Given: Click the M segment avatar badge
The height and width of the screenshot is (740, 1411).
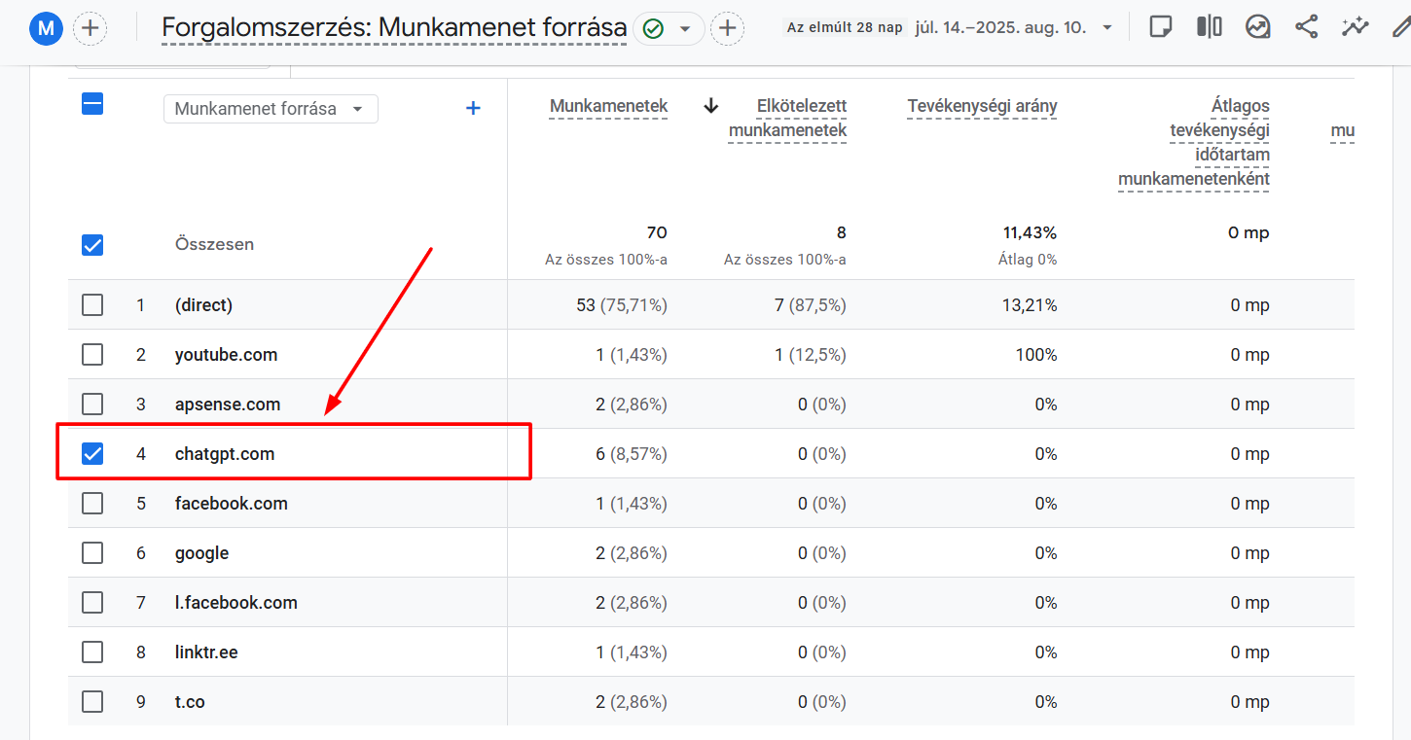Looking at the screenshot, I should tap(46, 29).
